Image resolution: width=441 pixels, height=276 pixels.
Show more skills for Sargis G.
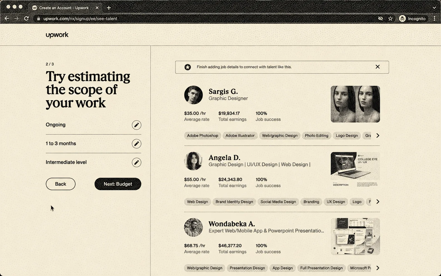click(378, 135)
